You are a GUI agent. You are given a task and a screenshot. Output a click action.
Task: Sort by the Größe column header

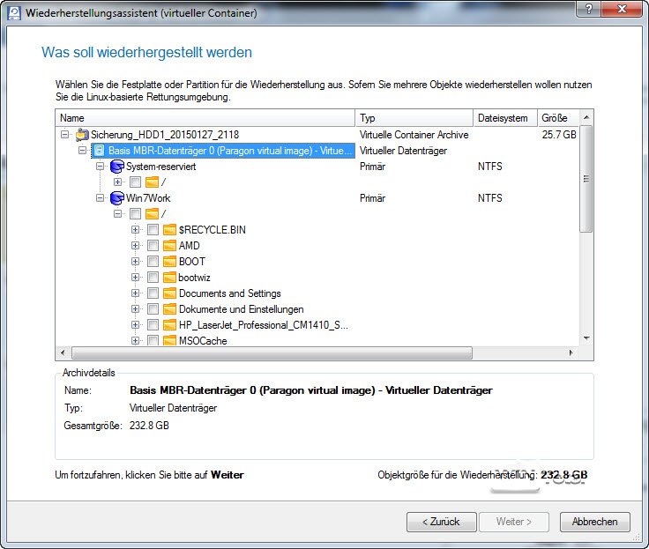click(x=558, y=118)
